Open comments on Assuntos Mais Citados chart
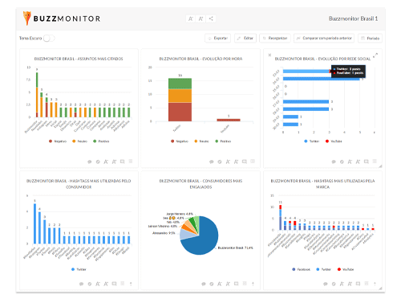 [x=90, y=162]
